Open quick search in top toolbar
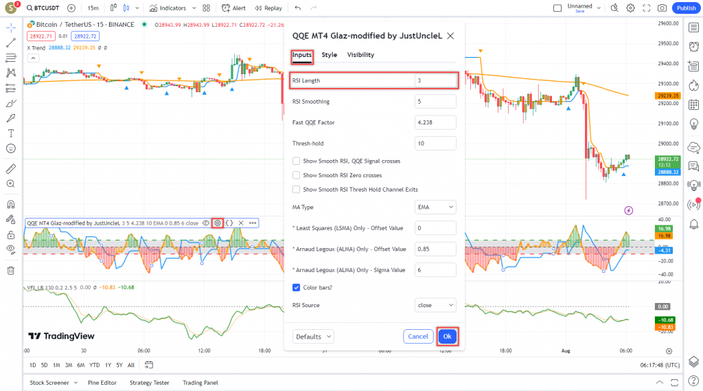 614,8
